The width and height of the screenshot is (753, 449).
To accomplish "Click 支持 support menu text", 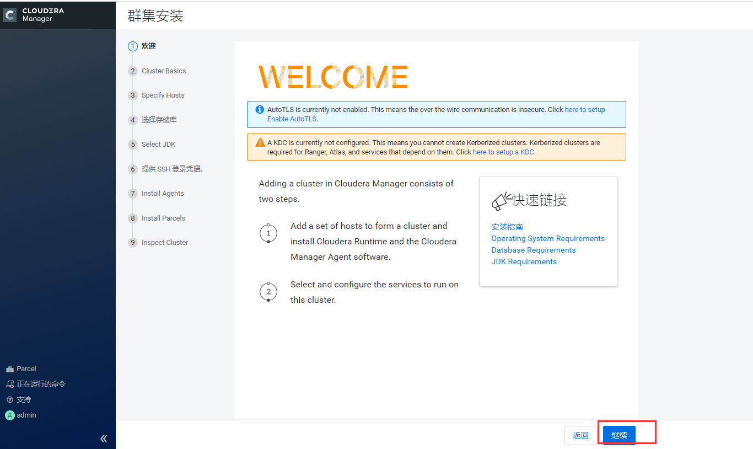I will coord(24,399).
